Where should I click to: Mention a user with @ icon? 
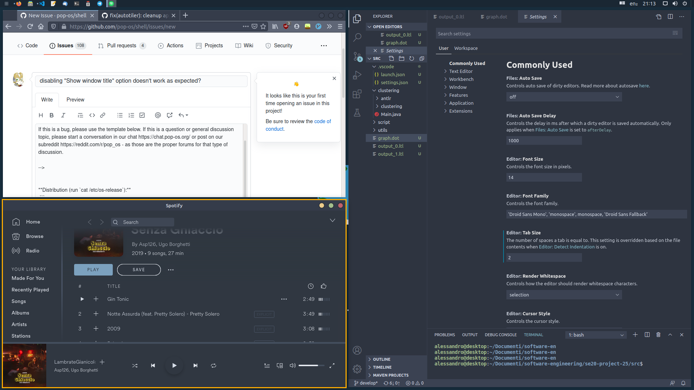click(x=158, y=115)
